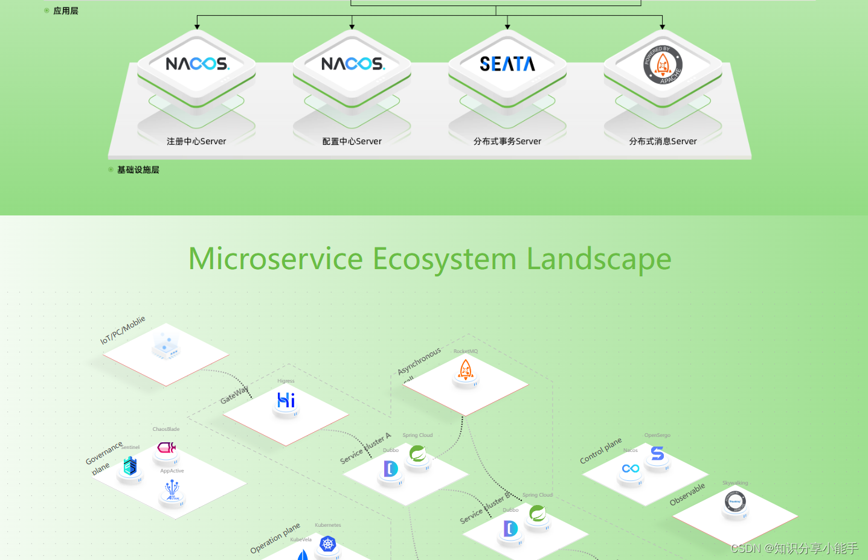Click the IoT/PC/Moblie label

pyautogui.click(x=123, y=329)
